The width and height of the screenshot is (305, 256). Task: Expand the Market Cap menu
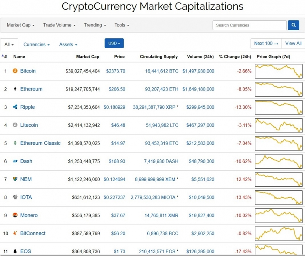click(21, 25)
